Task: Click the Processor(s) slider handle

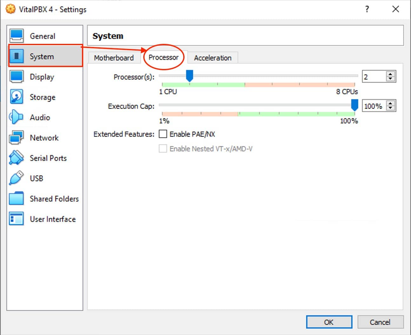Action: click(x=189, y=76)
